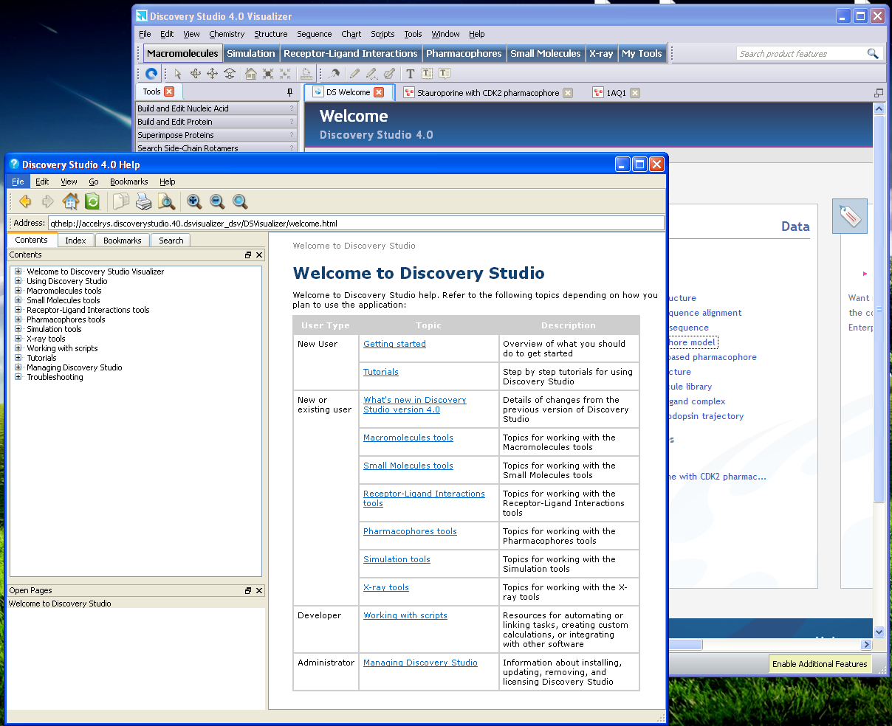
Task: Go to Help home page icon
Action: pyautogui.click(x=70, y=201)
